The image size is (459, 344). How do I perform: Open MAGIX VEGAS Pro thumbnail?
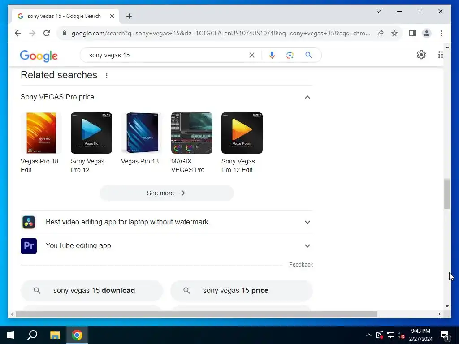point(192,133)
